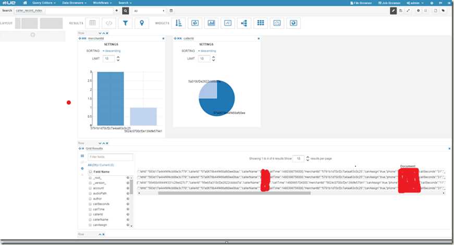The width and height of the screenshot is (454, 245).
Task: Click the Hue logo
Action: 9,3
